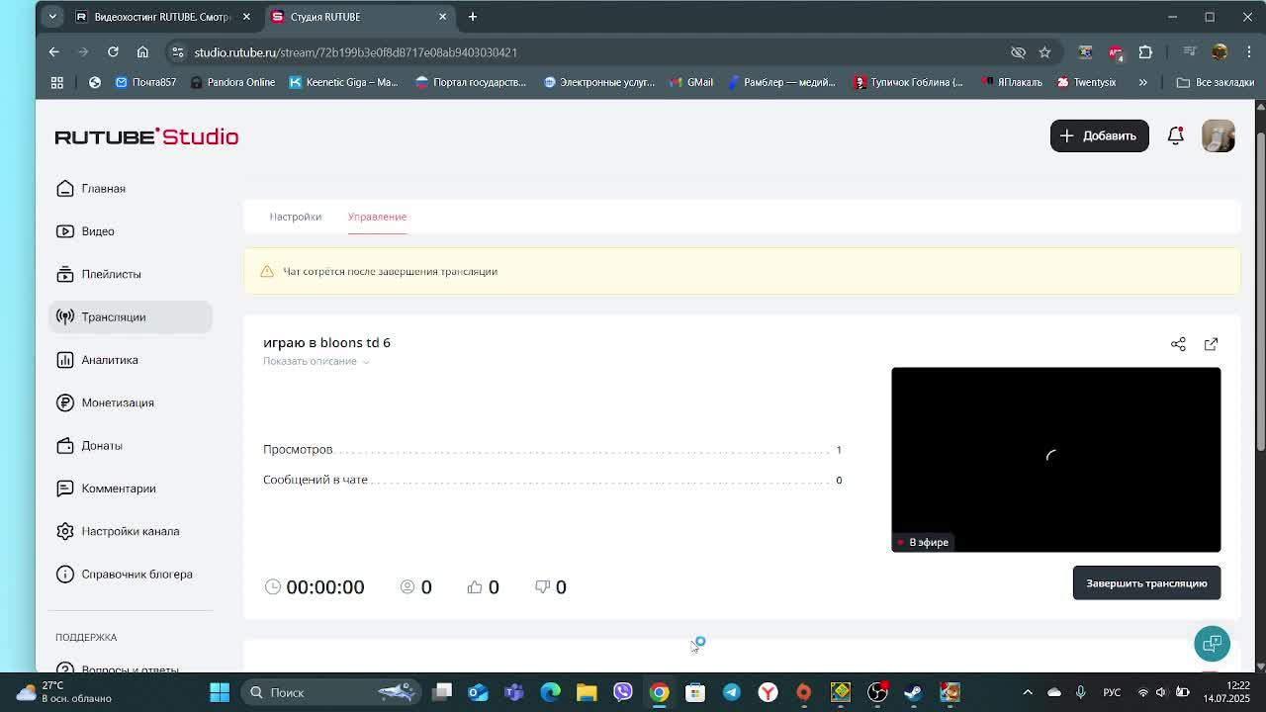Screen dimensions: 1266x712
Task: Open the notifications bell
Action: 1175,135
